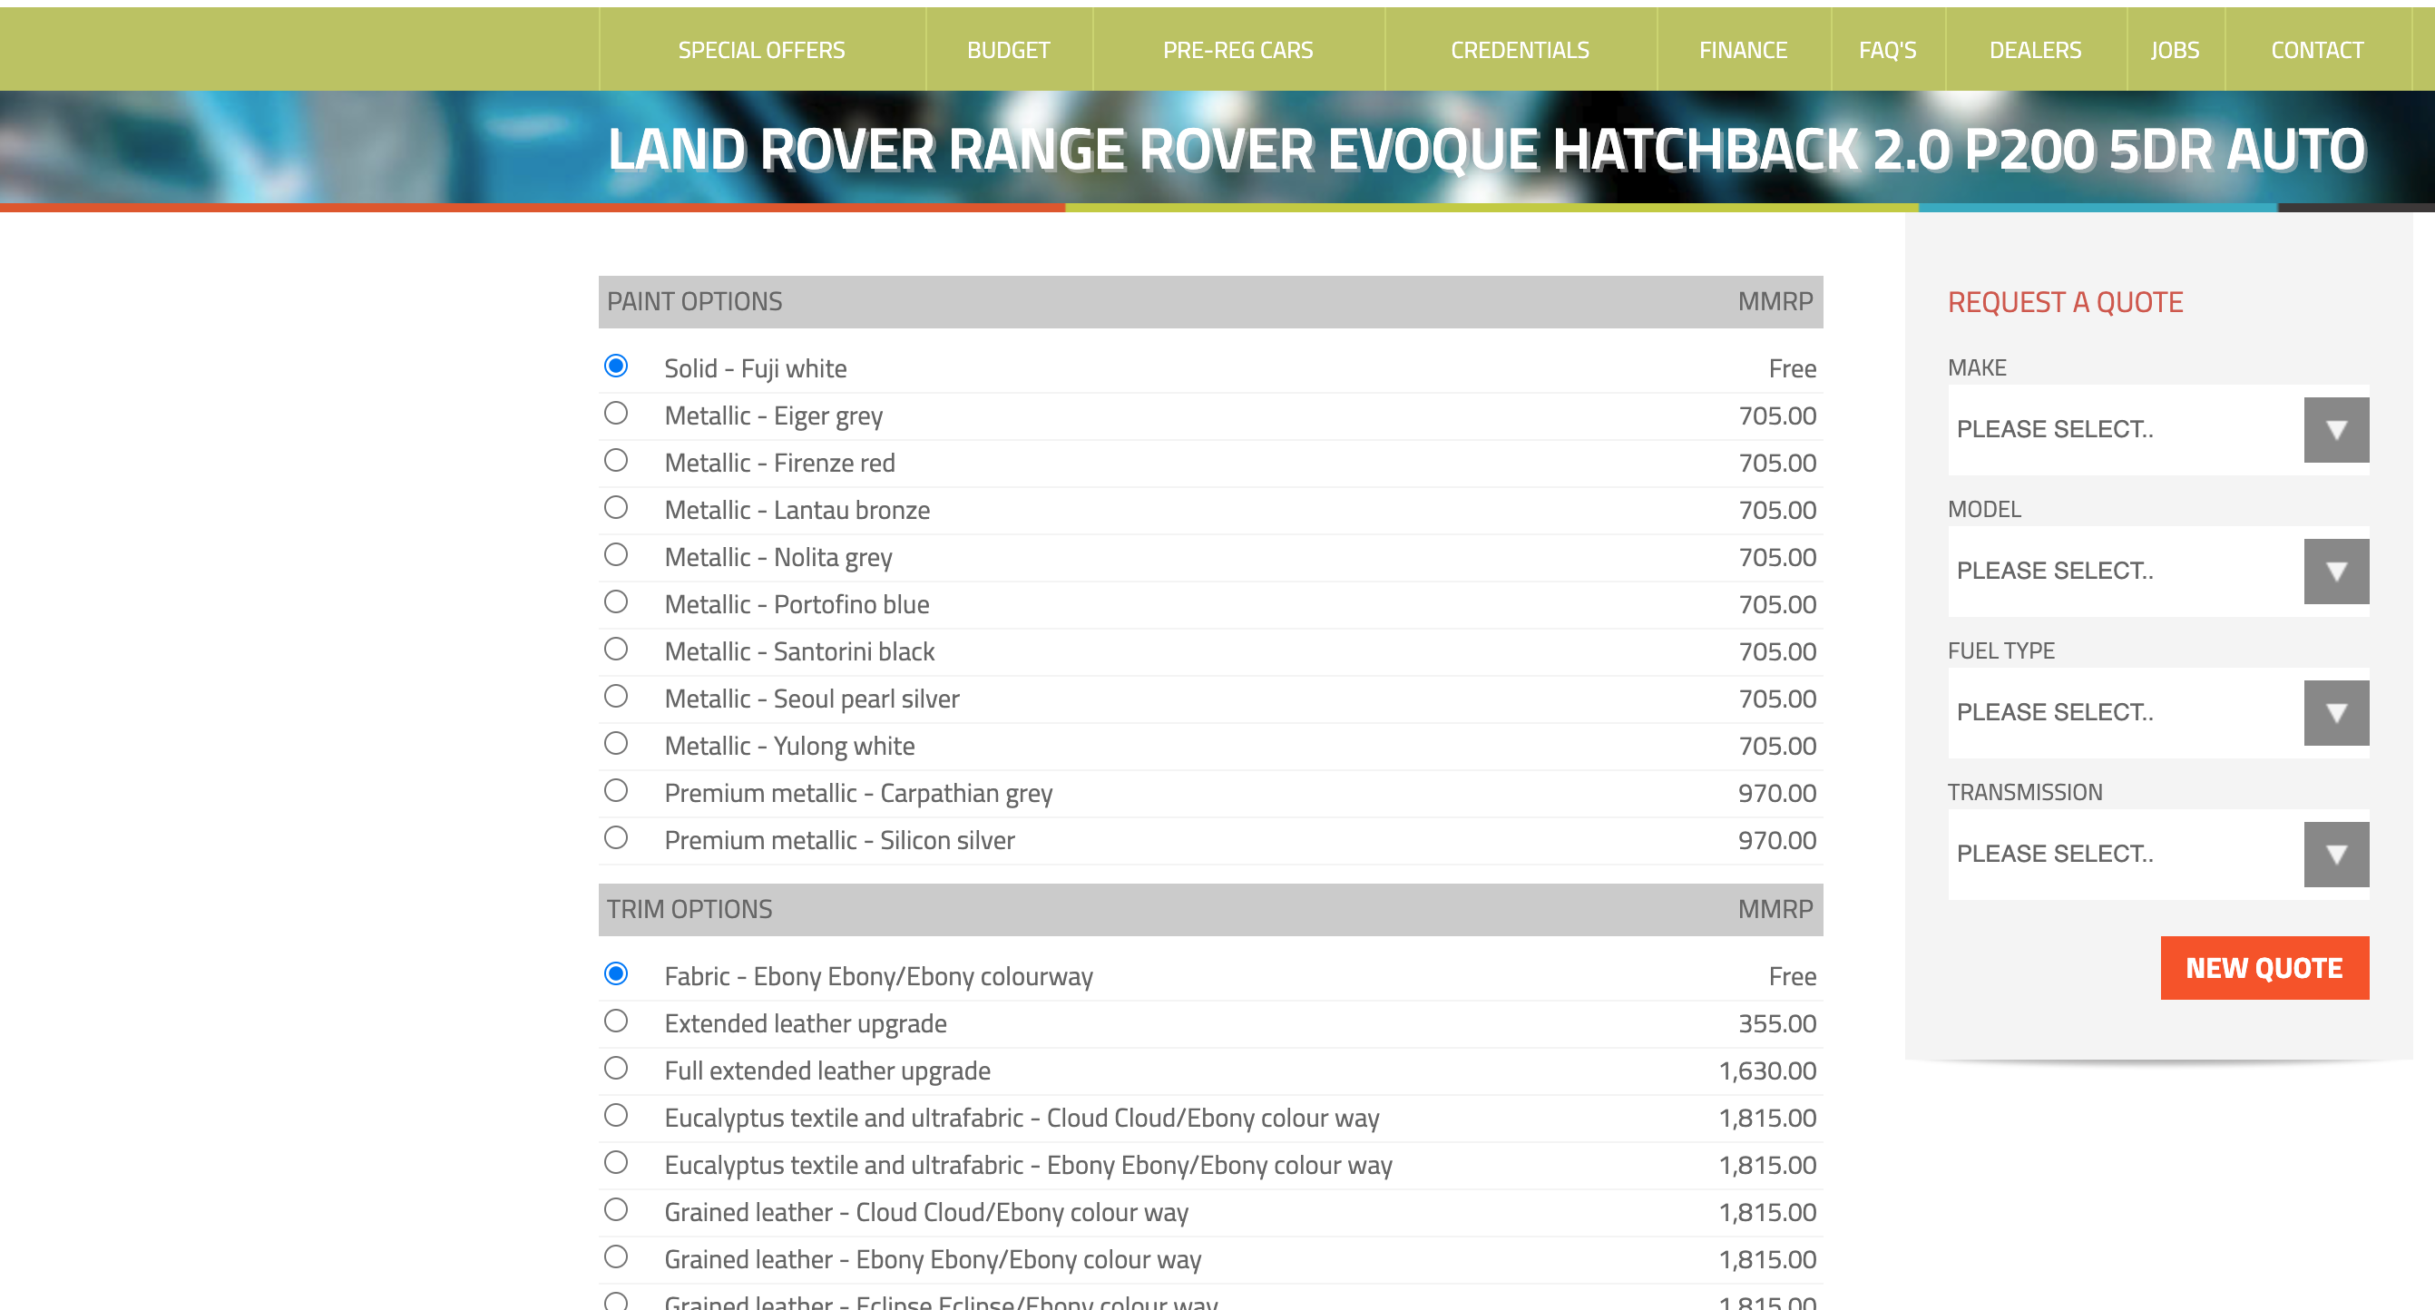Click the Range Rover Evoque page title
The height and width of the screenshot is (1310, 2435).
coord(1487,150)
